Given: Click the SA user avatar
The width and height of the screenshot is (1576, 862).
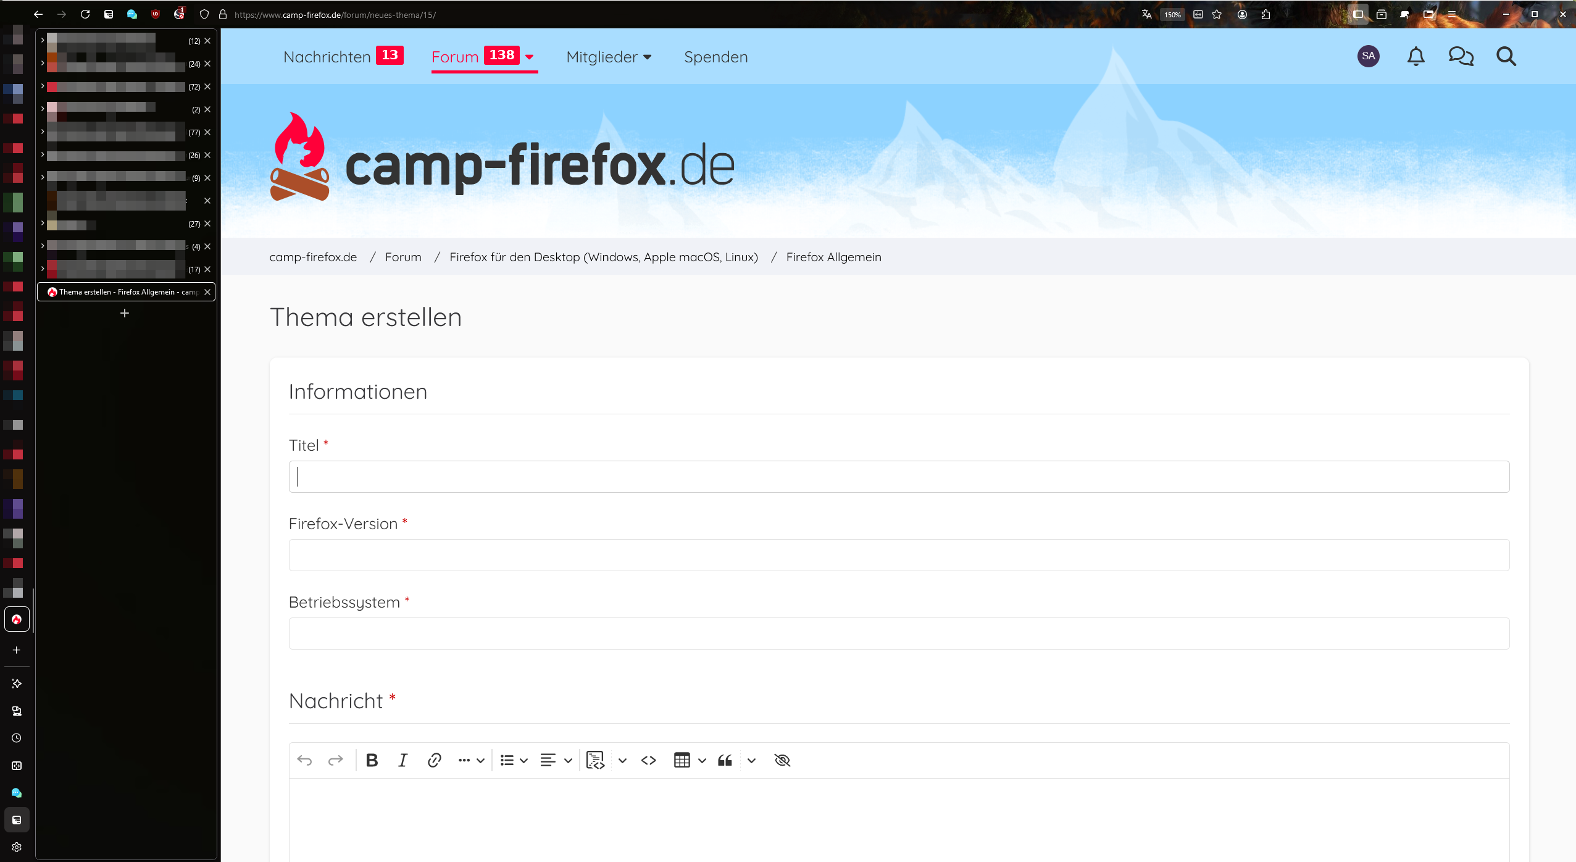Looking at the screenshot, I should coord(1368,56).
